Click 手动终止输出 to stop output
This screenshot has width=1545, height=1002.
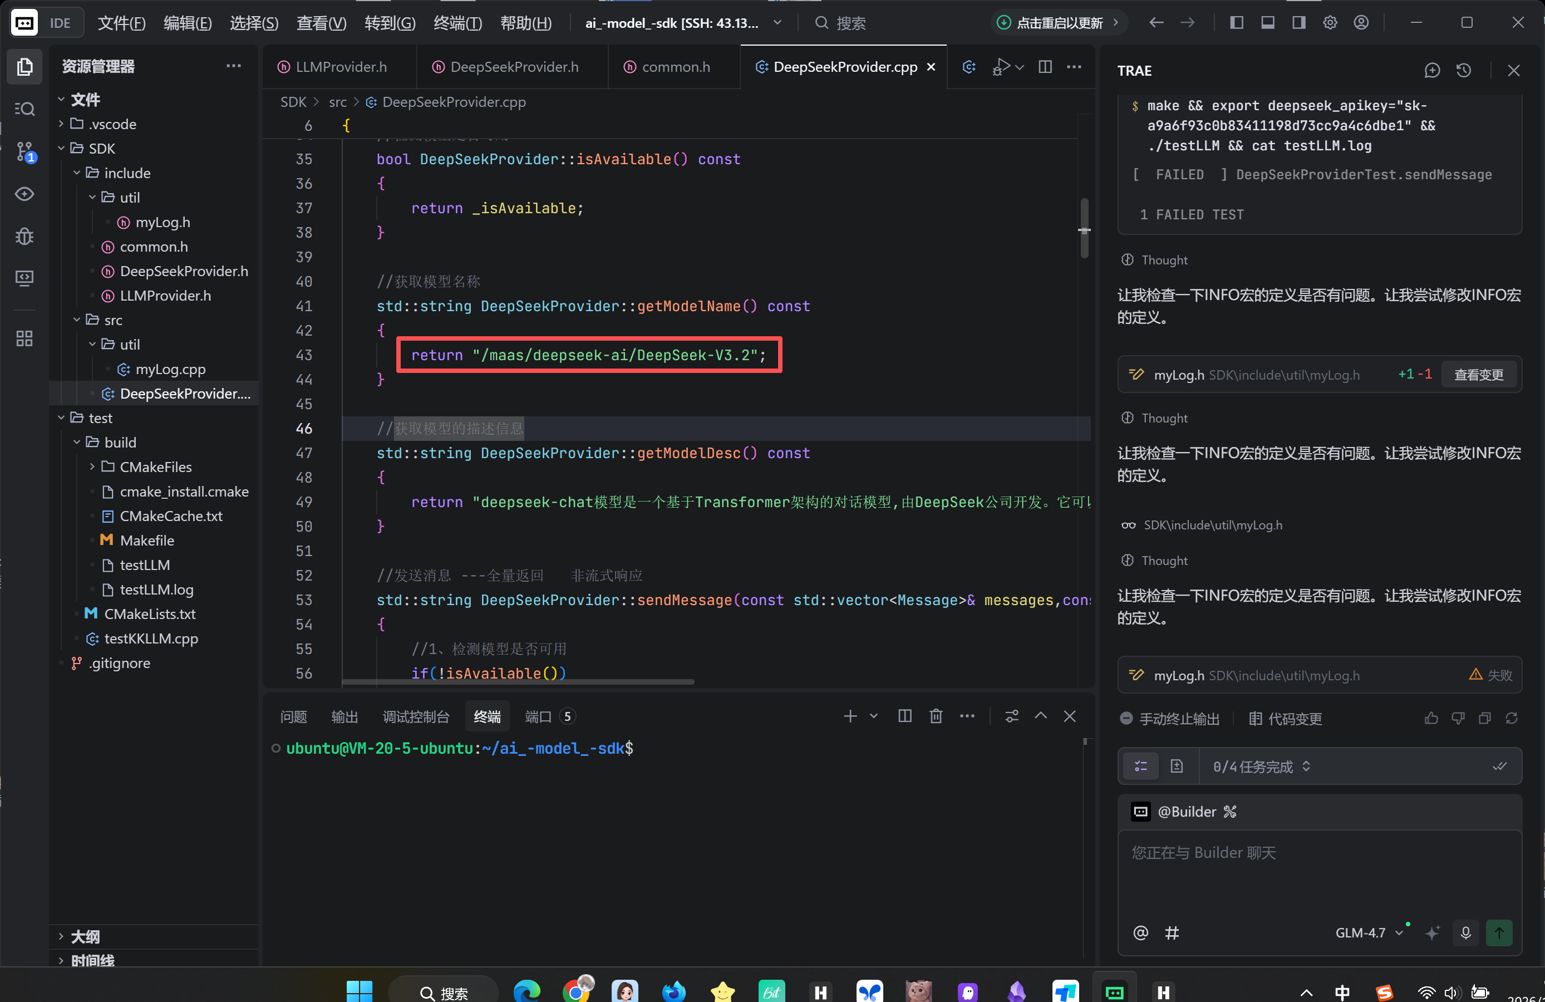click(1170, 719)
